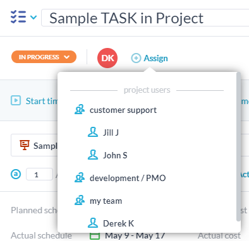Click the May 9 - May 17 date range
Viewport: 249px width, 241px height.
pos(135,235)
